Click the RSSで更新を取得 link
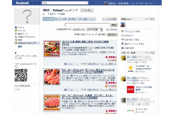Screen dimensions: 174x114 (x=22, y=86)
